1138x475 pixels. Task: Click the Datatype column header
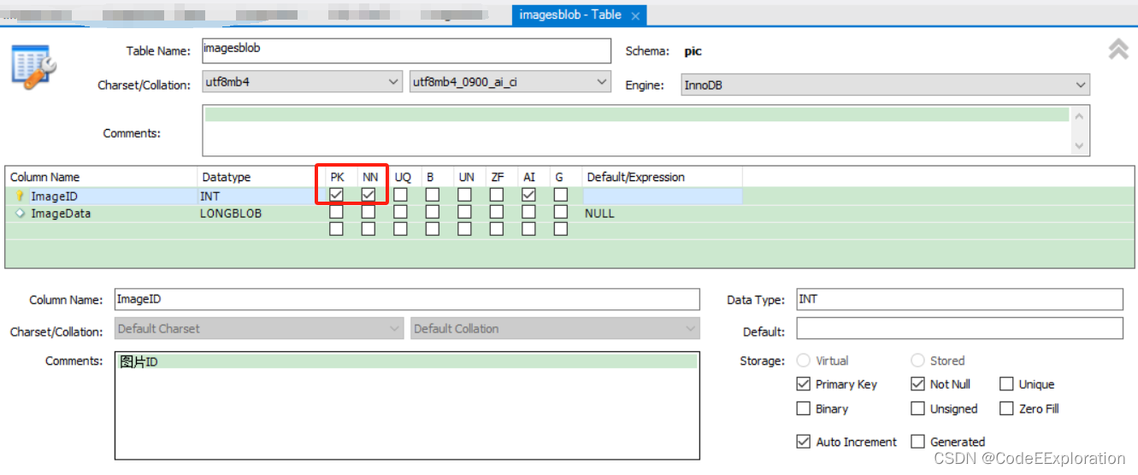coord(226,177)
